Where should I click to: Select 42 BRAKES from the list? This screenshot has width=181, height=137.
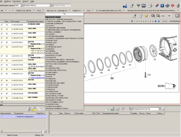click(50, 49)
